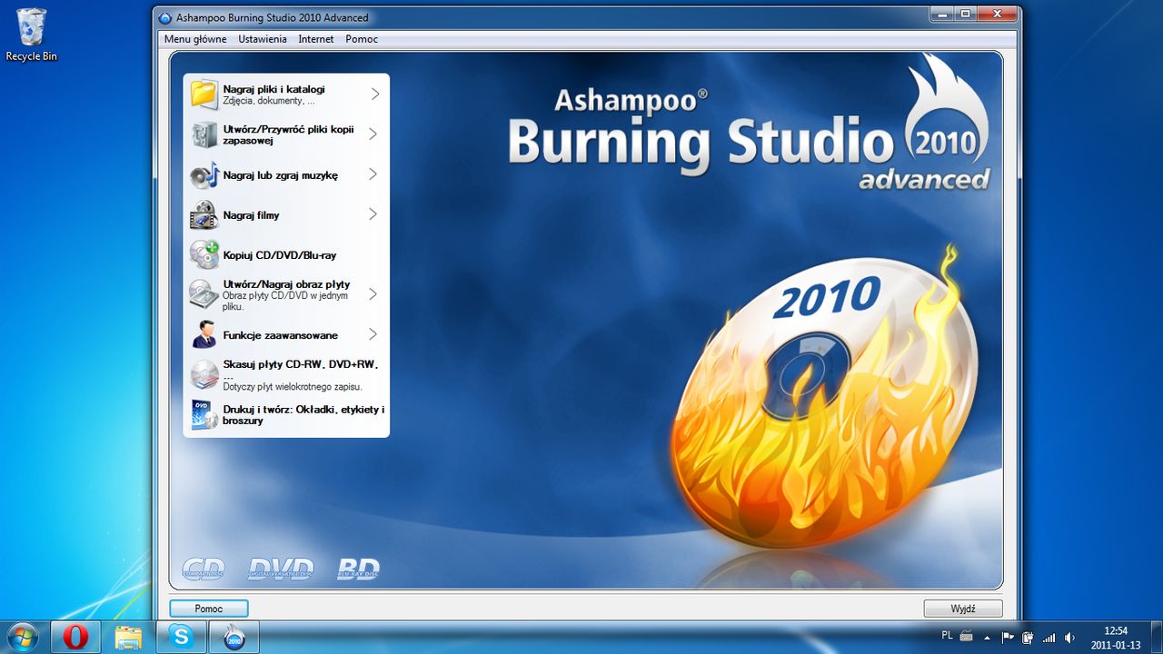Click the disc image icon for Utwórz/Nagraj obraz płyty
The width and height of the screenshot is (1163, 654).
(x=204, y=294)
